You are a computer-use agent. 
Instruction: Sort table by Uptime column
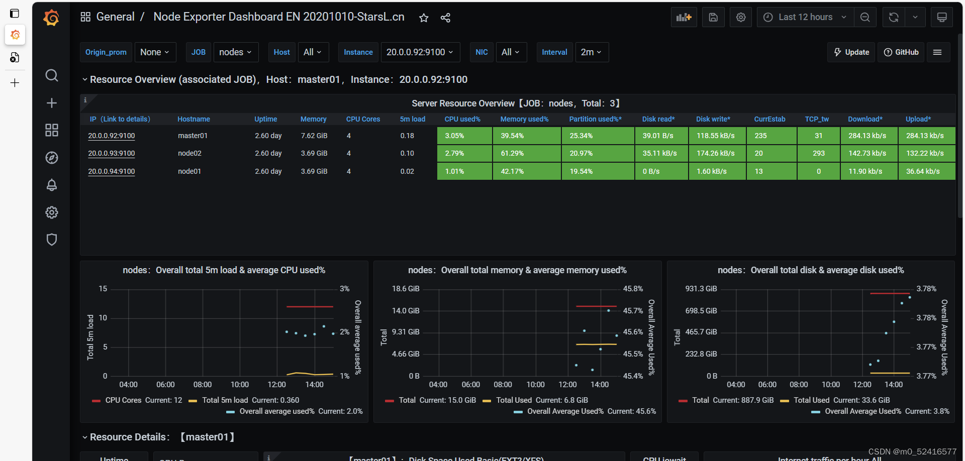[x=265, y=119]
